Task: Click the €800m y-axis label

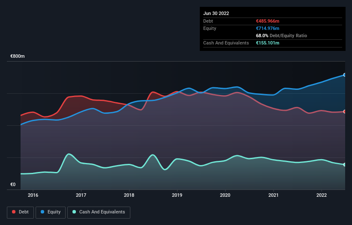Action: tap(18, 56)
